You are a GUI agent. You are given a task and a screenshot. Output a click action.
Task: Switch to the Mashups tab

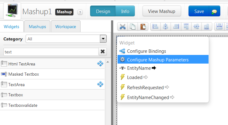click(x=37, y=27)
